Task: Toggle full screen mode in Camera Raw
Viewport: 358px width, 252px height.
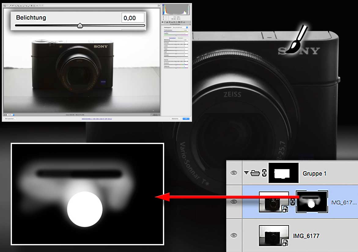Action: point(159,6)
